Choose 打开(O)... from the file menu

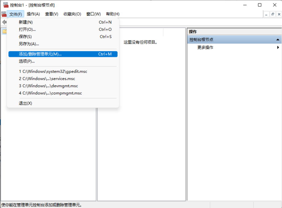point(63,30)
